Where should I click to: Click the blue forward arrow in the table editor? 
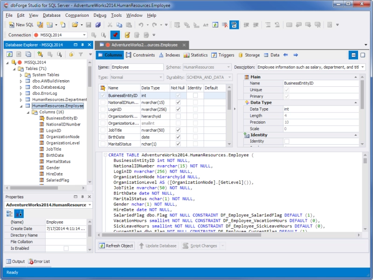pyautogui.click(x=296, y=55)
